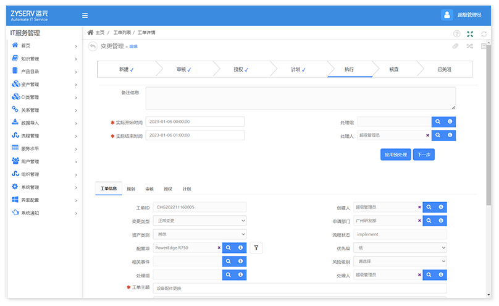Search 处理人 above 下一步 with magnifier
499x306 pixels.
click(x=438, y=135)
